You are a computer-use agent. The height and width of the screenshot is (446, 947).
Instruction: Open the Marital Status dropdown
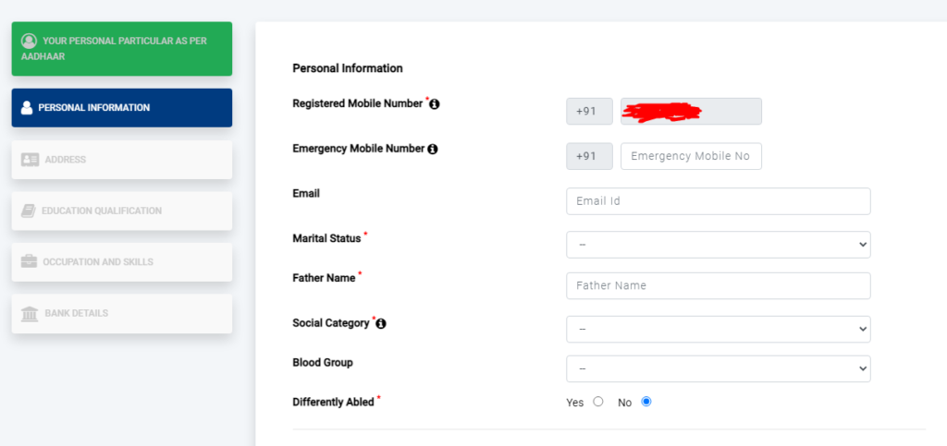coord(718,245)
